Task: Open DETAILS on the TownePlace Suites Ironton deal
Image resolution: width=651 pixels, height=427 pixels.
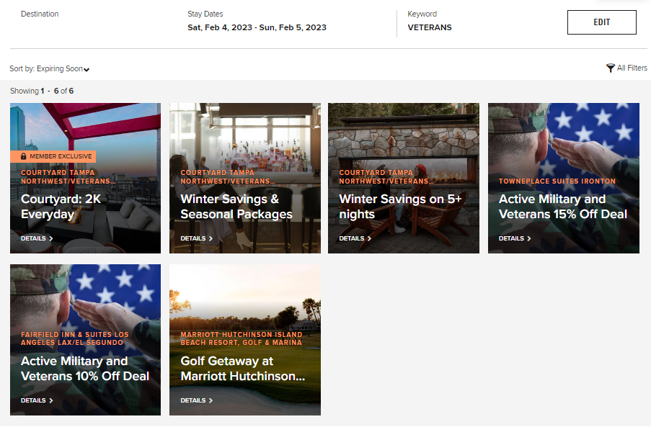Action: pyautogui.click(x=514, y=238)
